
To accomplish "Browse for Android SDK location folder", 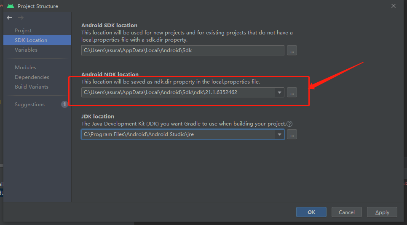I will (292, 50).
